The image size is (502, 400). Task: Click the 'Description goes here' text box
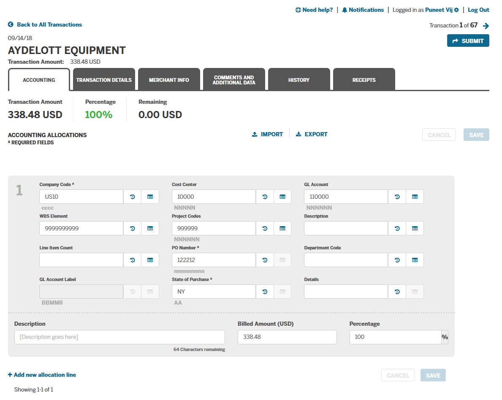(120, 337)
